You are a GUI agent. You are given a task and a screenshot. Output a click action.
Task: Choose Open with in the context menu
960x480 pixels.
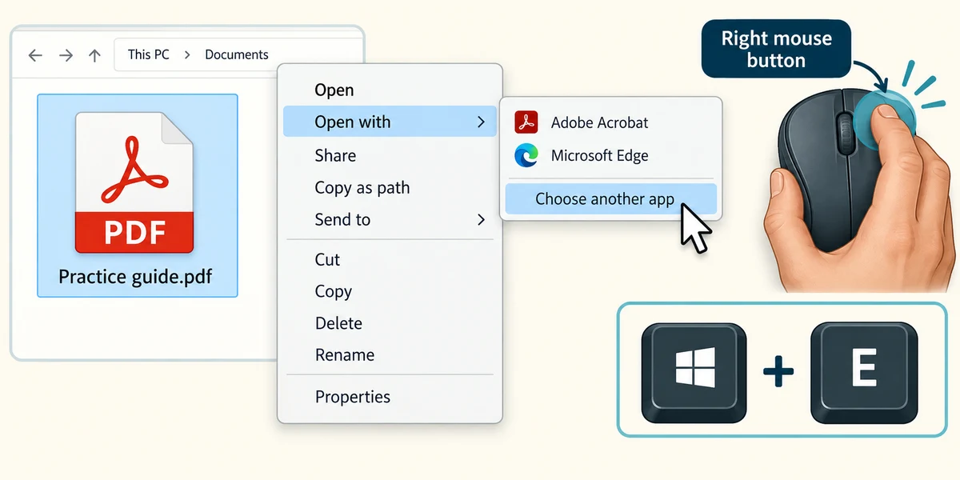pyautogui.click(x=390, y=122)
